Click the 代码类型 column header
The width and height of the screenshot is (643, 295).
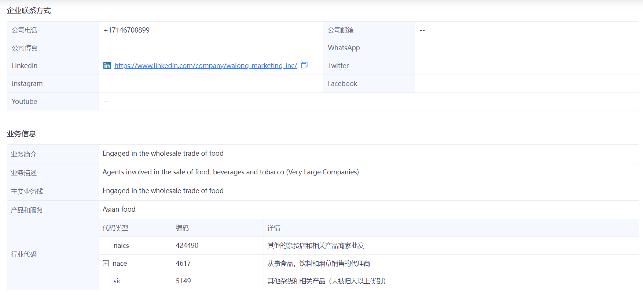(115, 228)
